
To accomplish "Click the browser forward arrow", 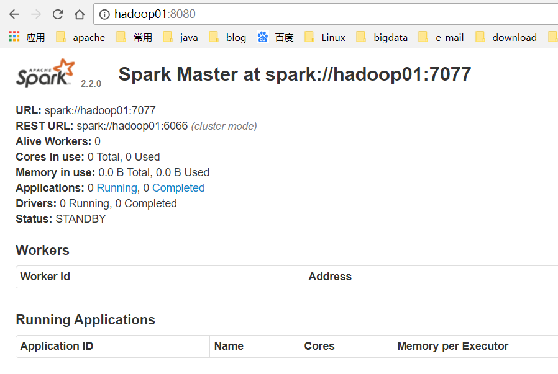I will click(35, 14).
